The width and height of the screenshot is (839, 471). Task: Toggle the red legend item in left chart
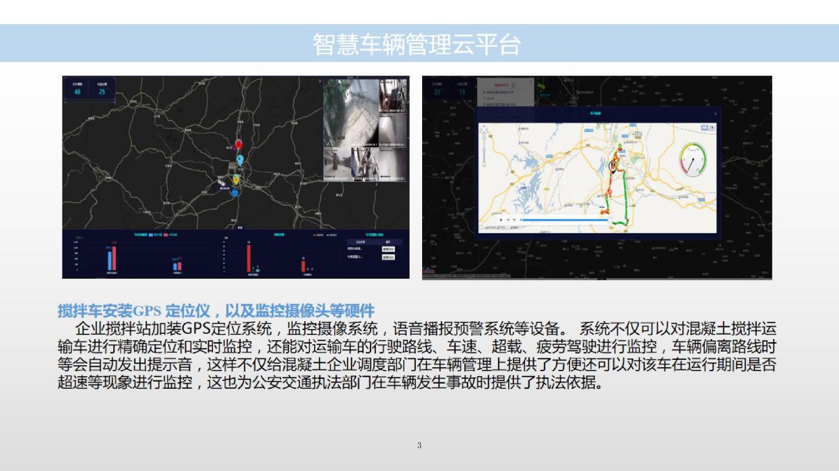(166, 235)
